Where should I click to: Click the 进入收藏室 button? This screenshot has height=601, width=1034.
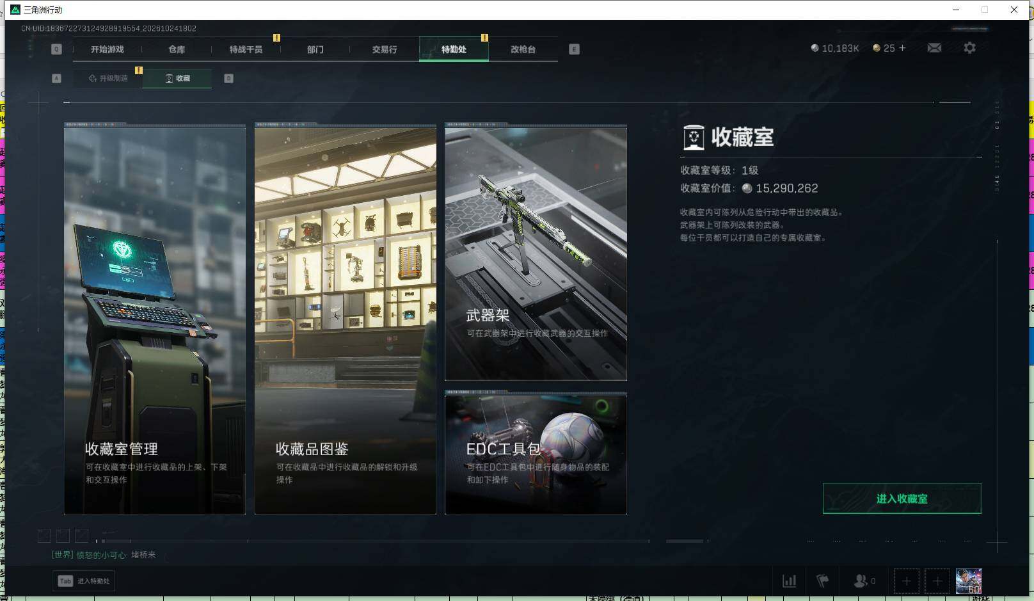point(902,499)
